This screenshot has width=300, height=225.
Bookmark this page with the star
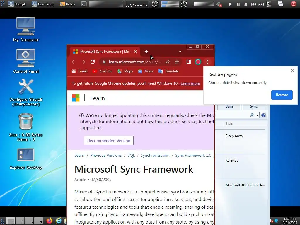[177, 62]
